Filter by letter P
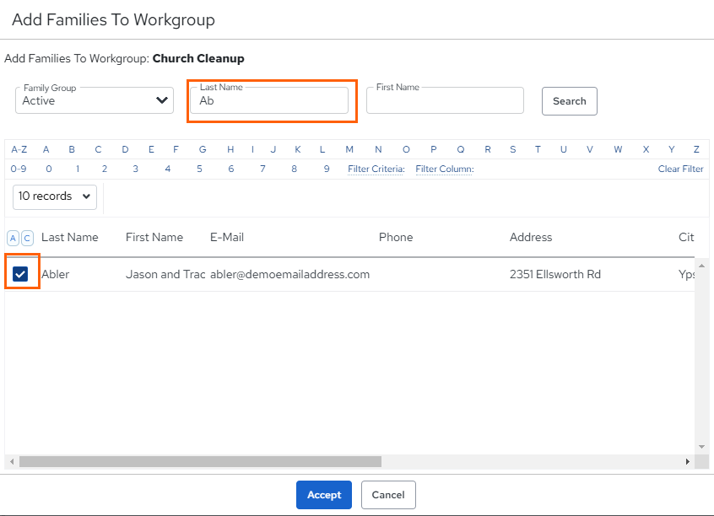 [x=434, y=149]
